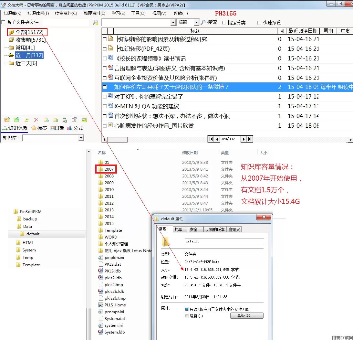
Task: Switch to 公式 tab
Action: coord(75,128)
